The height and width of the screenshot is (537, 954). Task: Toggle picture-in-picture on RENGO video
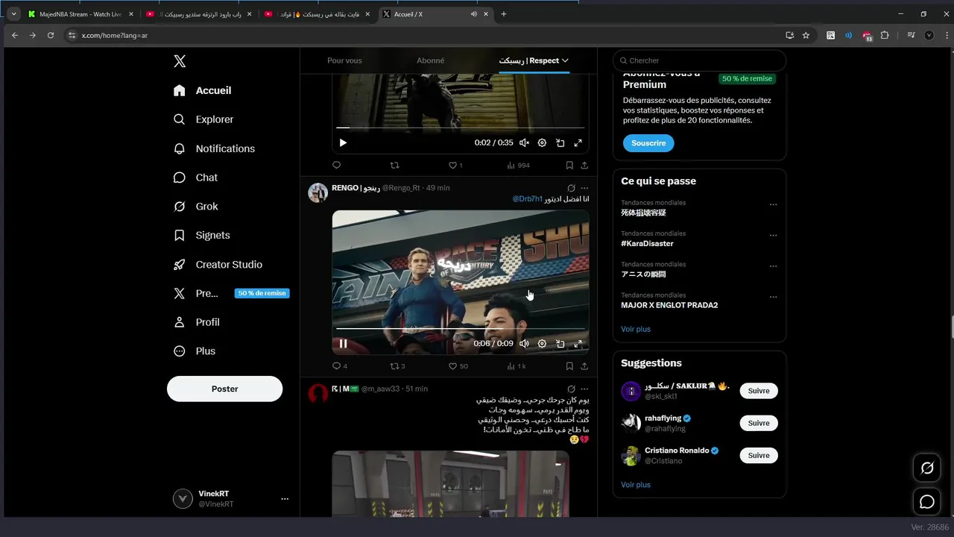point(560,343)
